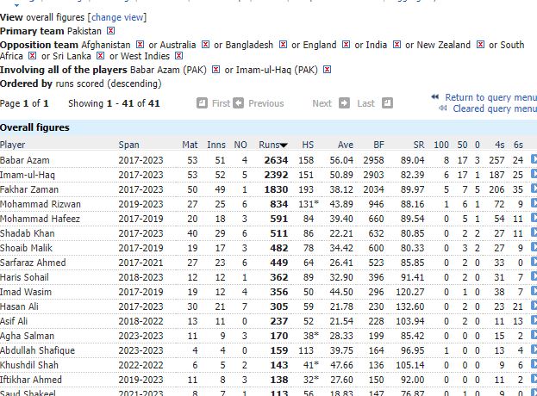This screenshot has width=537, height=396.
Task: Click the Player column header
Action: (x=13, y=145)
